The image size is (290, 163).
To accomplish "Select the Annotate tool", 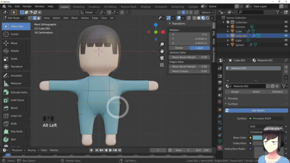I will pyautogui.click(x=16, y=76).
